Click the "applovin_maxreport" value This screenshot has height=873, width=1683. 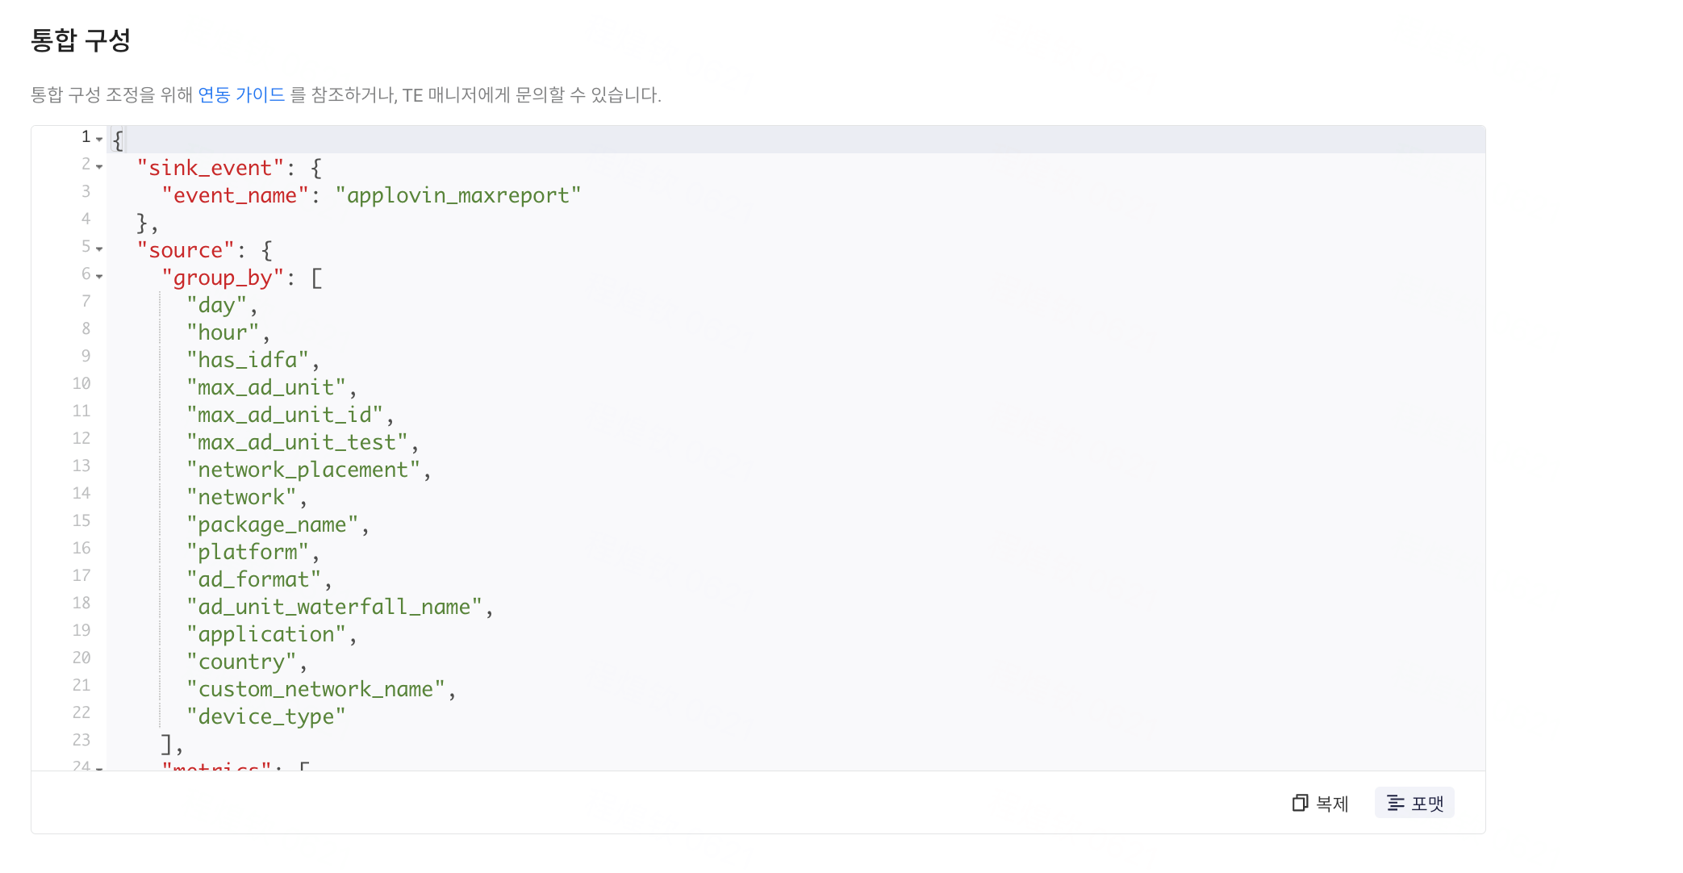tap(458, 195)
